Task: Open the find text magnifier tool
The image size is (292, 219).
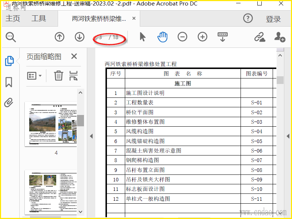Action: pyautogui.click(x=11, y=37)
